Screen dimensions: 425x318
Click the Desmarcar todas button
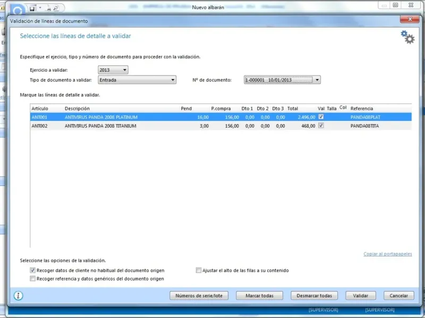(314, 296)
